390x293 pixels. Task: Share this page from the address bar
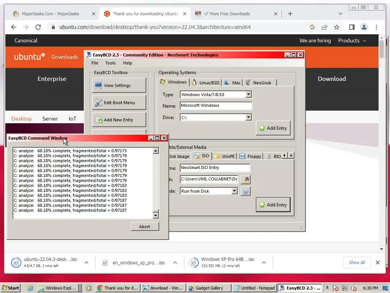(x=324, y=27)
